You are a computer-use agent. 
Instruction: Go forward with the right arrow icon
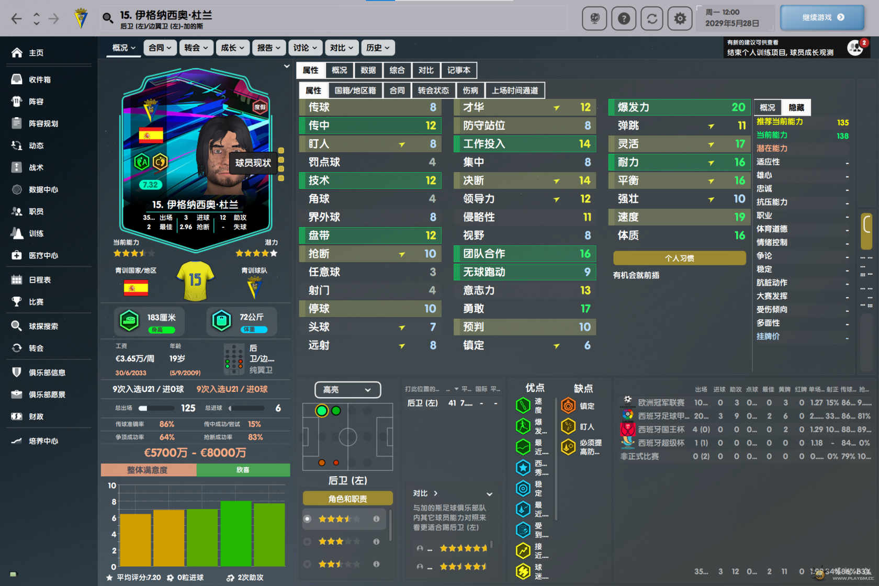(54, 19)
